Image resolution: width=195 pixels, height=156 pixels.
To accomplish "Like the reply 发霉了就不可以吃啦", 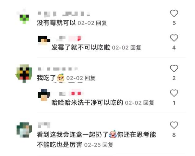I will 174,38.
